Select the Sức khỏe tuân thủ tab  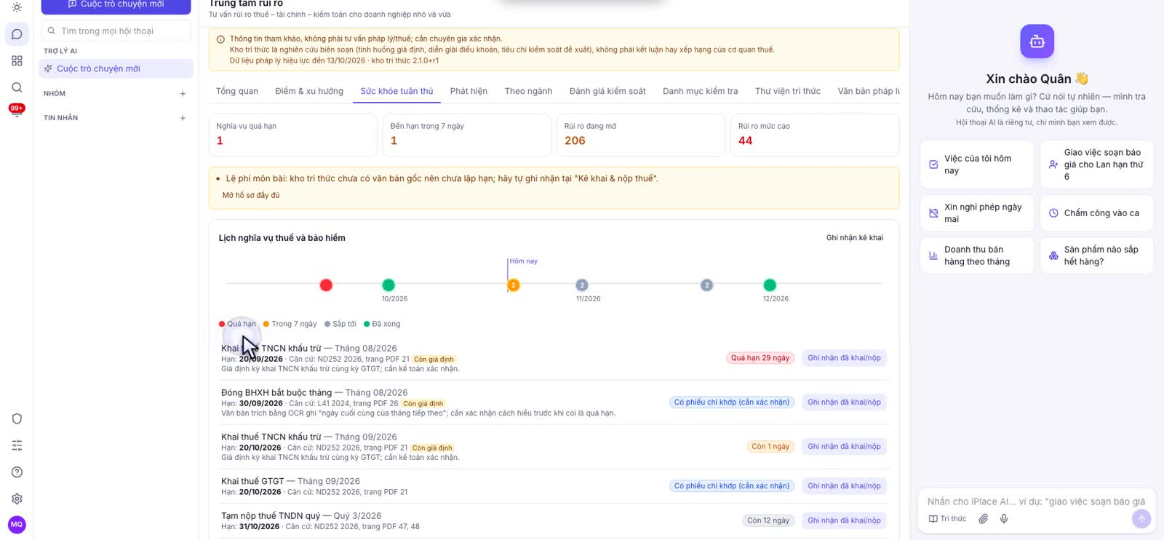tap(396, 91)
